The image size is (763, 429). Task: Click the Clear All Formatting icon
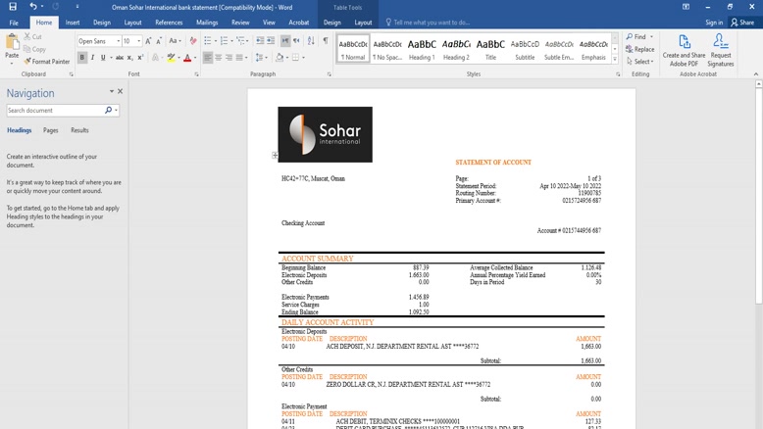point(193,41)
